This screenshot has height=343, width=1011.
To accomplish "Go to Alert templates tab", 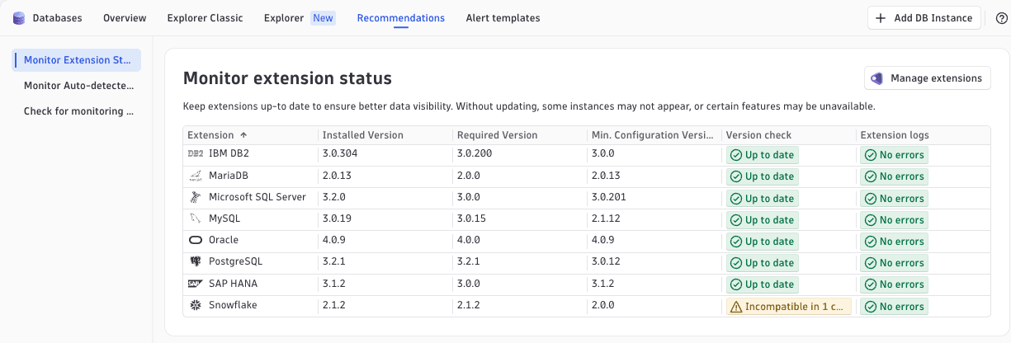I will click(x=503, y=18).
